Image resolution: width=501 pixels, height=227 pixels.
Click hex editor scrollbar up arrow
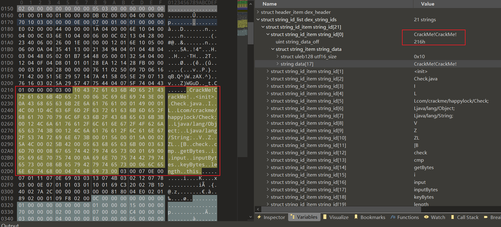(251, 4)
